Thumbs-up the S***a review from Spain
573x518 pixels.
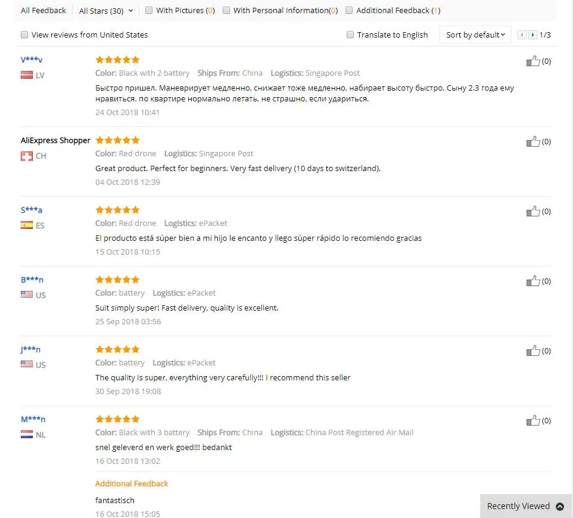(x=533, y=212)
